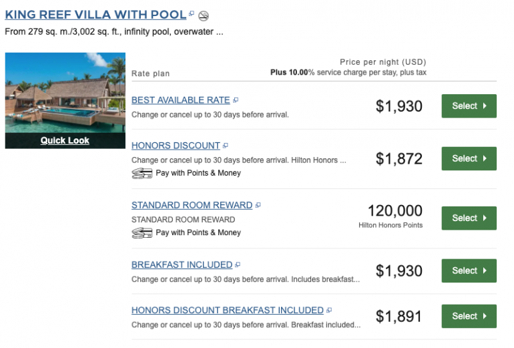
Task: Click Points & Money icon under Honors Discount
Action: click(142, 173)
